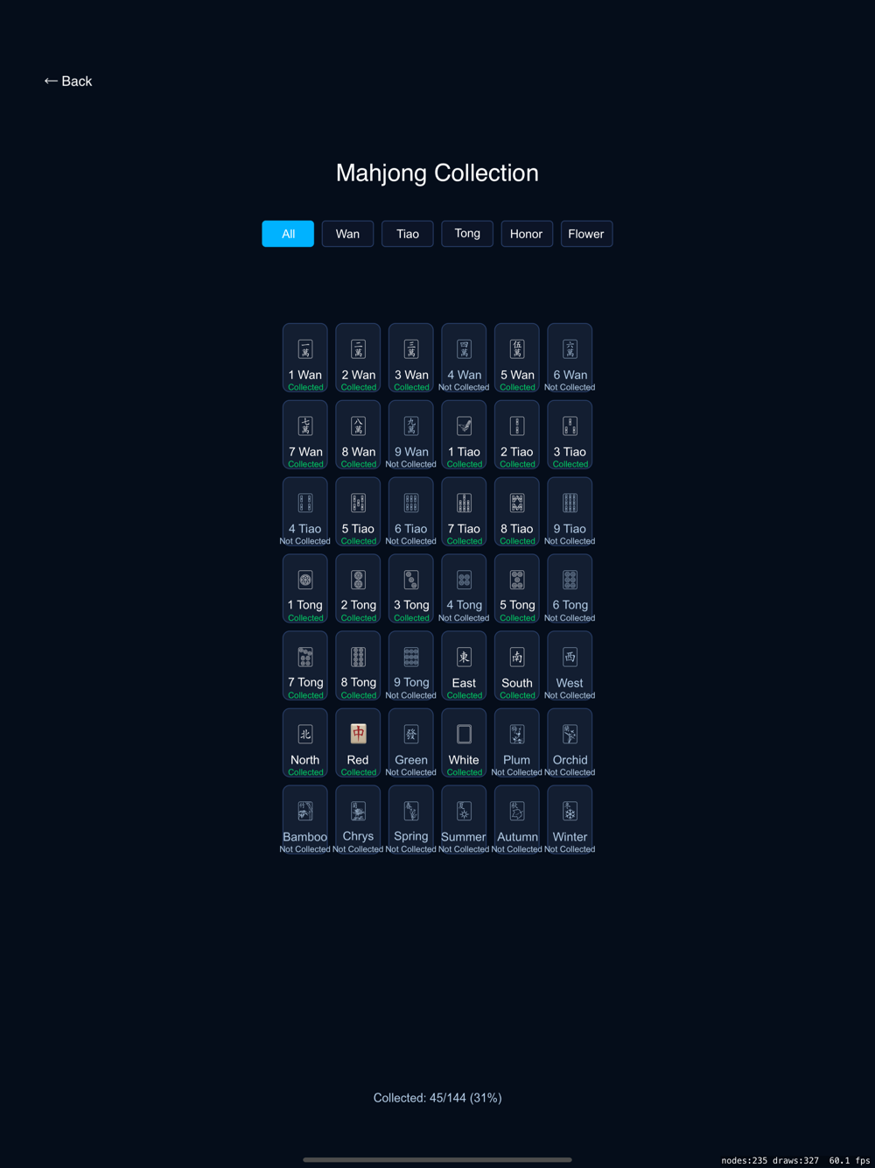Viewport: 875px width, 1168px height.
Task: Select the uncollected 9 Tiao tile
Action: [570, 512]
